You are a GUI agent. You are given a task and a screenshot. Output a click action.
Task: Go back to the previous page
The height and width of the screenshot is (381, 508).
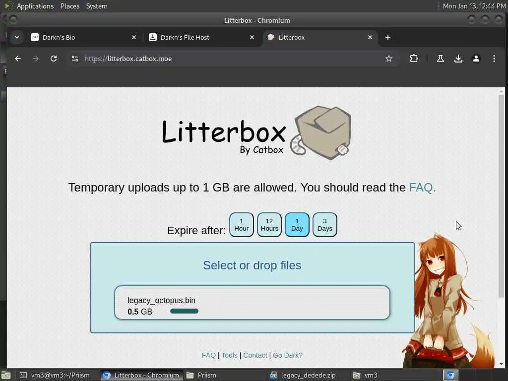(x=18, y=59)
